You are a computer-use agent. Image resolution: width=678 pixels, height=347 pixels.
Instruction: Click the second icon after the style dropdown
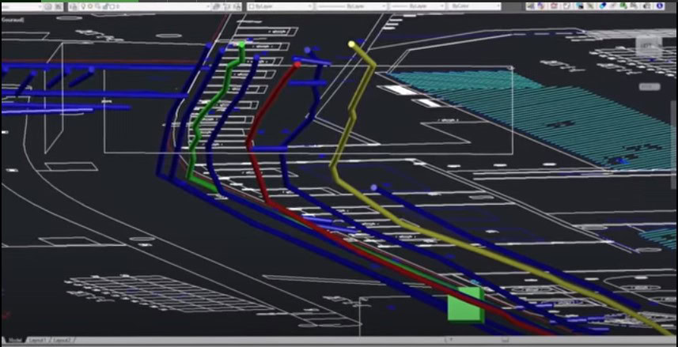[x=58, y=6]
